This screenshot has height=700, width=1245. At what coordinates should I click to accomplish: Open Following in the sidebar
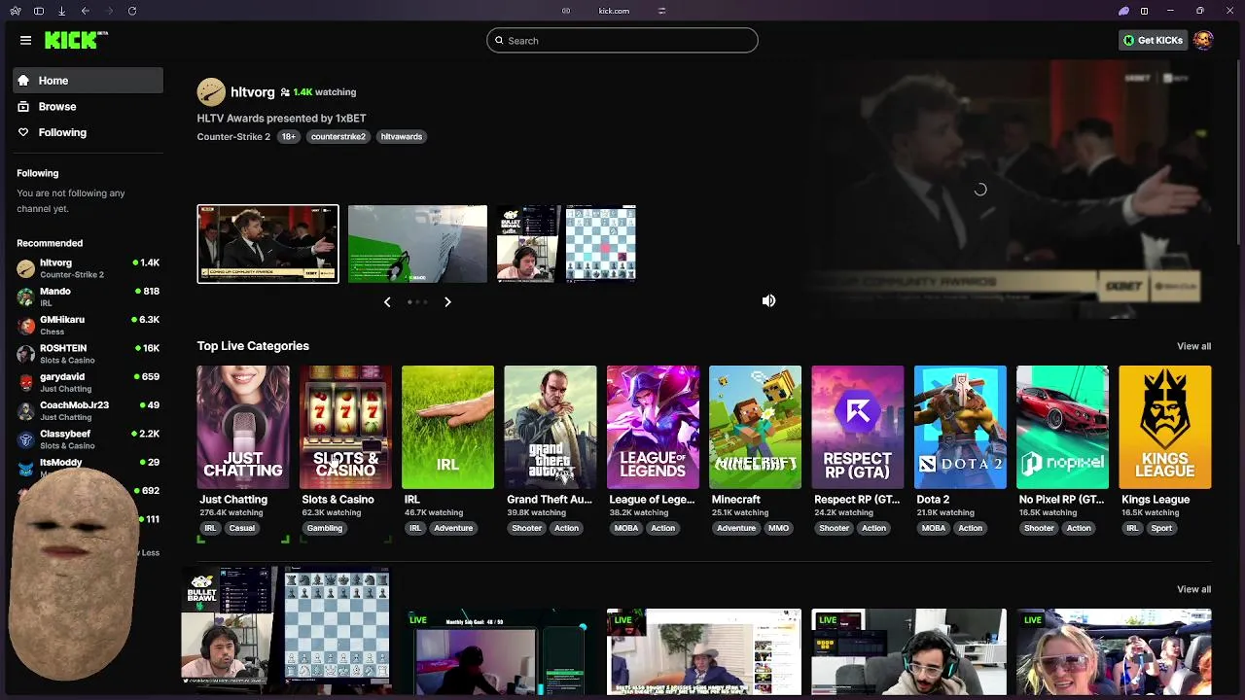pyautogui.click(x=89, y=132)
